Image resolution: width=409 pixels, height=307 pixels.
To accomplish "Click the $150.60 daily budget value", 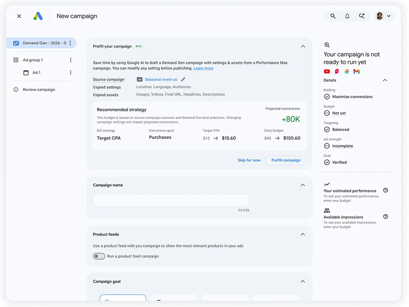I will [292, 138].
